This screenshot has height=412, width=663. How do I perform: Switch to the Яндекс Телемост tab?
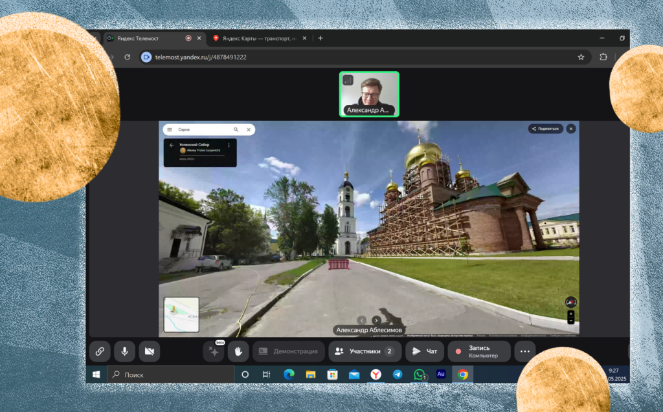tap(155, 38)
